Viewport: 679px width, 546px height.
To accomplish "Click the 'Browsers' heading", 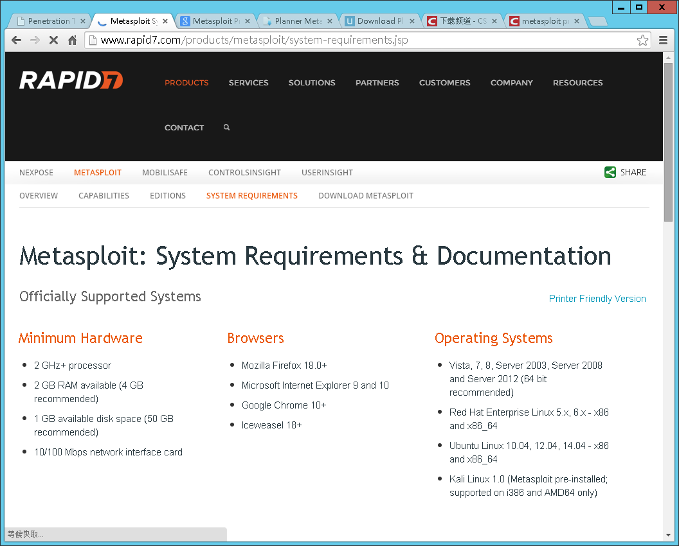I will tap(255, 338).
